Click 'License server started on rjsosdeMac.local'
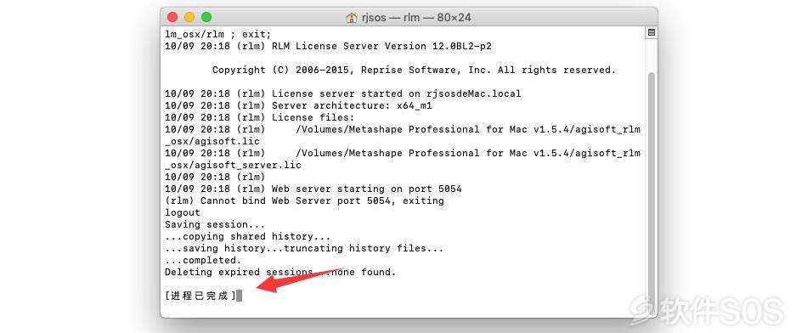This screenshot has width=796, height=333. click(396, 94)
